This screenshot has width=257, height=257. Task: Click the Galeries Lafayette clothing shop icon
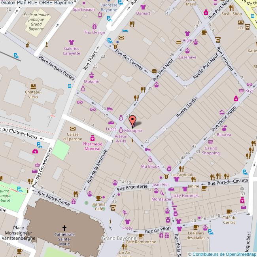[x=72, y=42]
